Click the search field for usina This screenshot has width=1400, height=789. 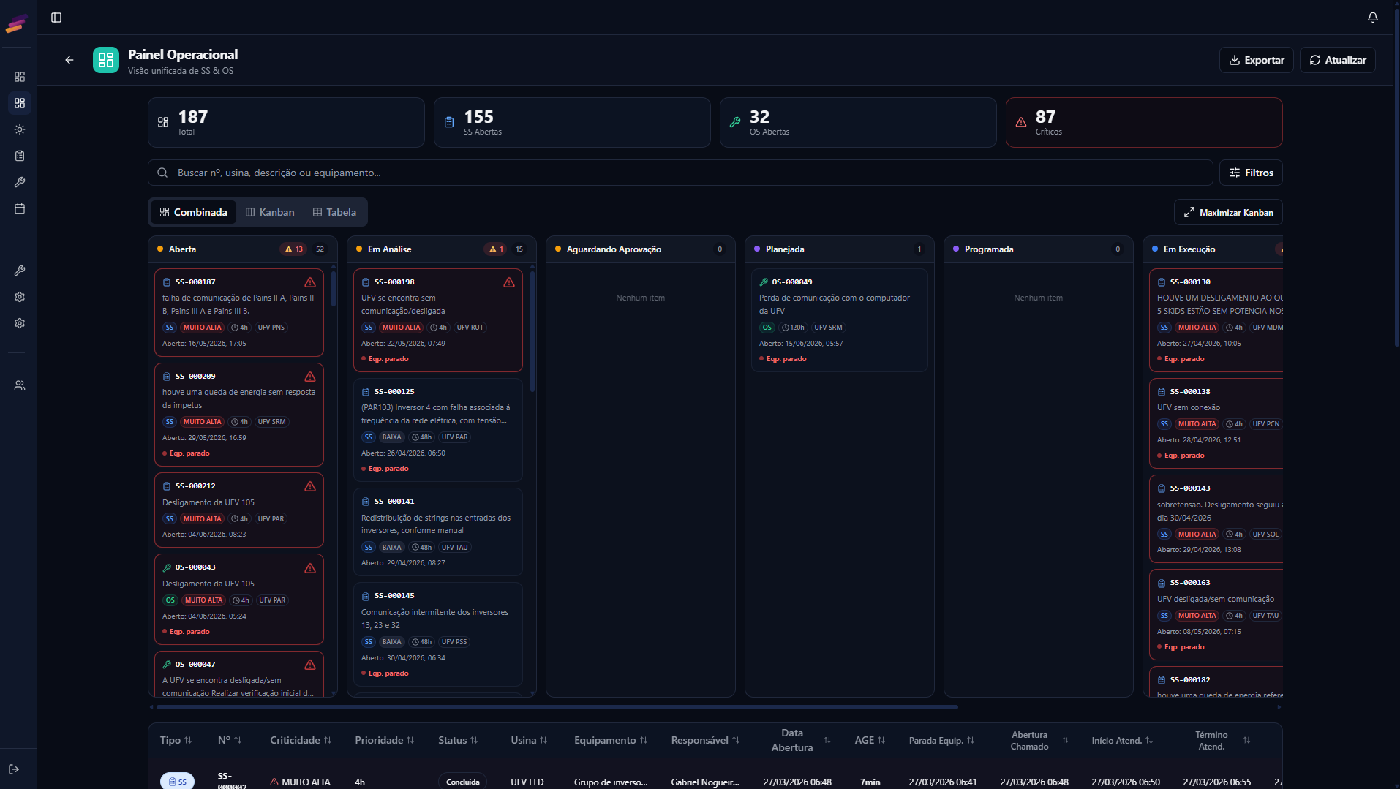point(680,173)
